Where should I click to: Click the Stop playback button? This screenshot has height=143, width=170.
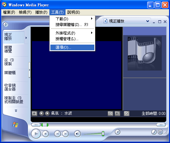45,134
